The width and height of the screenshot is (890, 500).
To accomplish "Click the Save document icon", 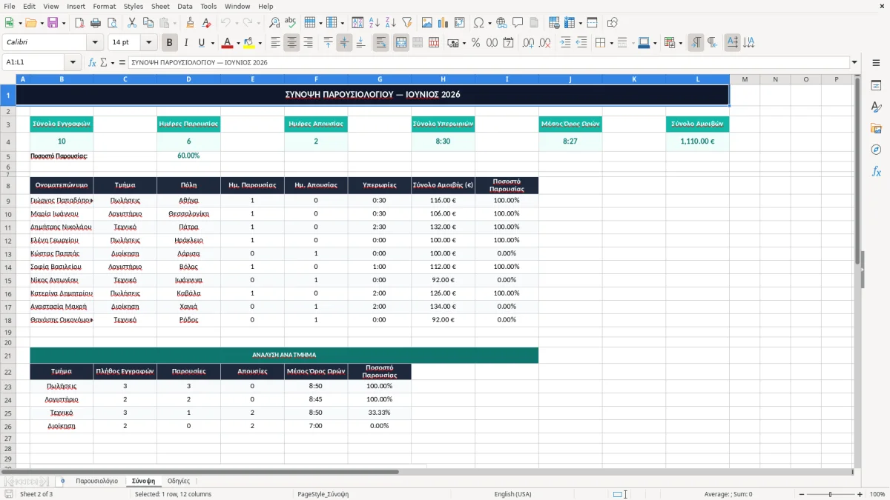I will point(53,23).
